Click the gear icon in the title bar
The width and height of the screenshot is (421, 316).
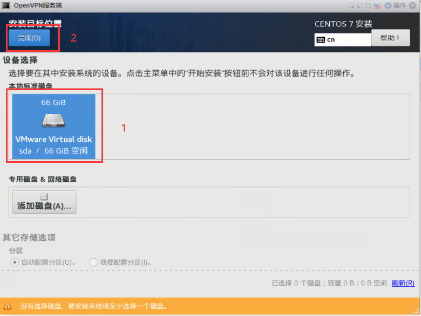(388, 5)
